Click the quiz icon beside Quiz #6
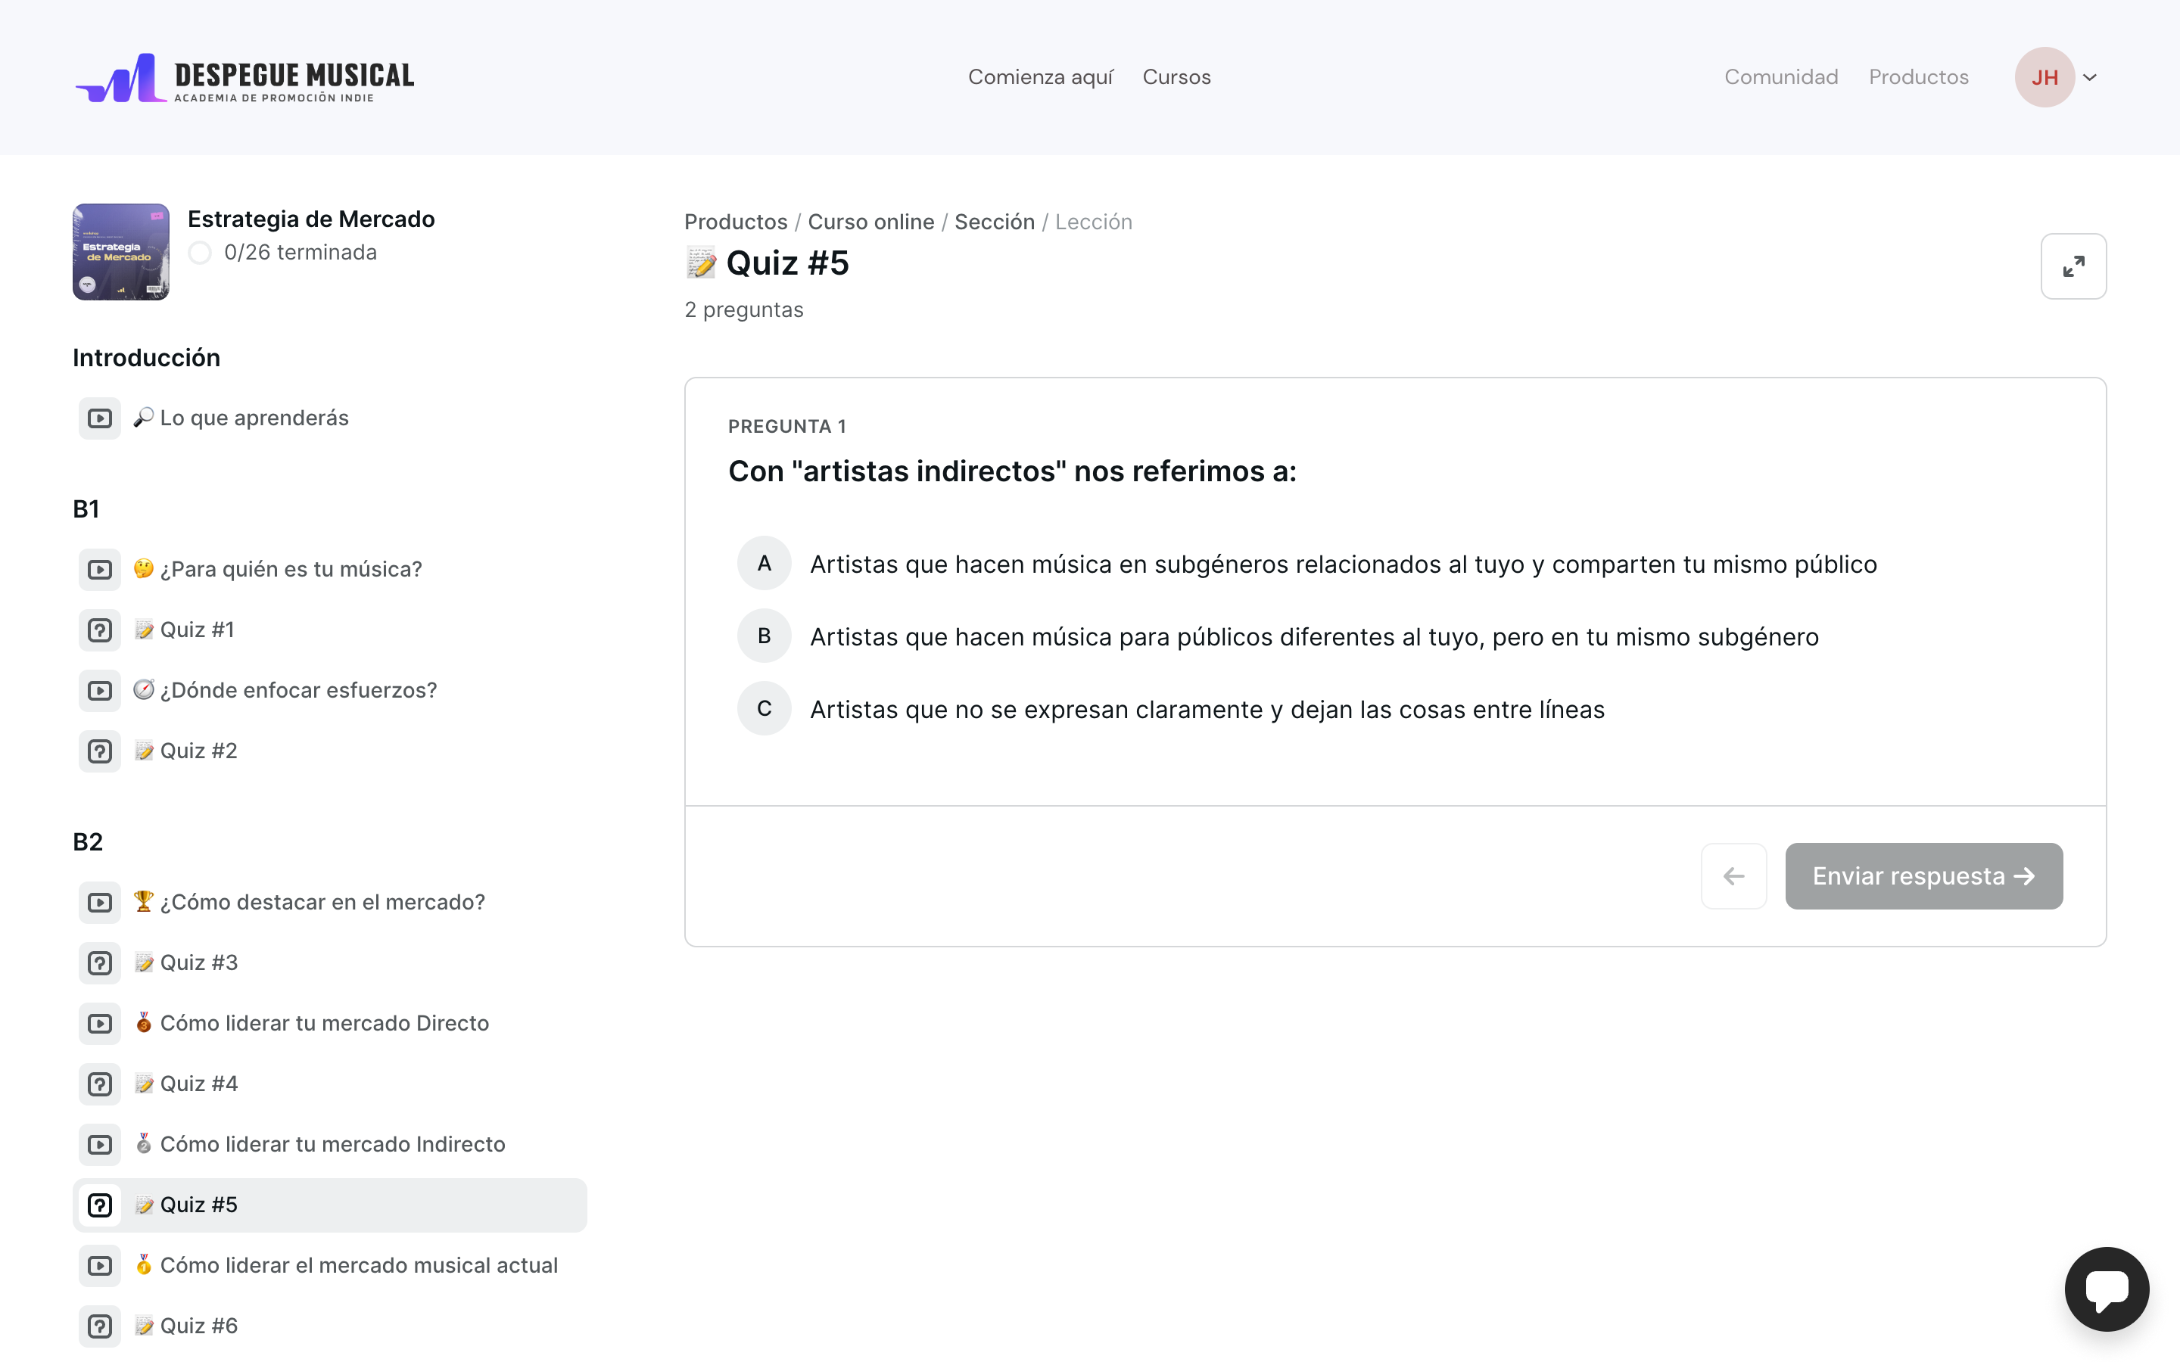This screenshot has width=2180, height=1362. (x=100, y=1326)
